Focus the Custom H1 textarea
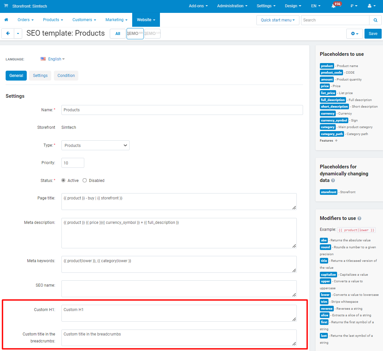The width and height of the screenshot is (383, 351). coord(179,313)
